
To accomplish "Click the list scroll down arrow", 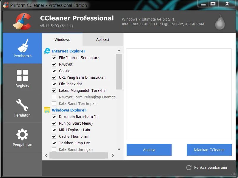I will pyautogui.click(x=119, y=149).
